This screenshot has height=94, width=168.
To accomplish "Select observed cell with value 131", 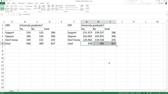I will pyautogui.click(x=37, y=40).
